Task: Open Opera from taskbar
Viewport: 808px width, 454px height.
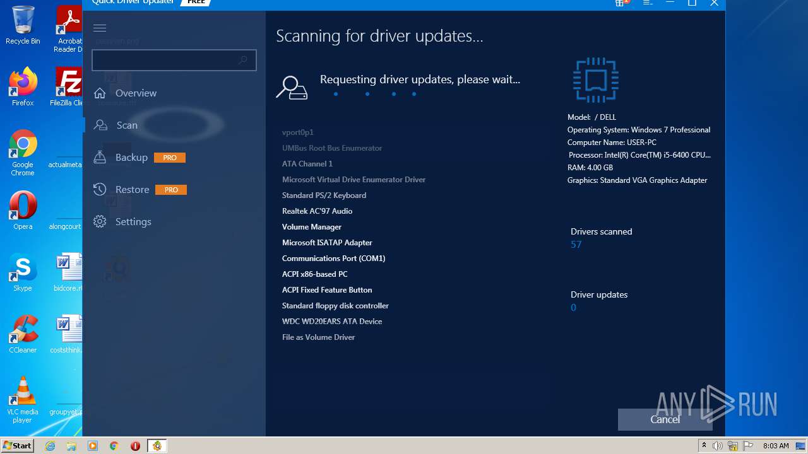Action: 135,446
